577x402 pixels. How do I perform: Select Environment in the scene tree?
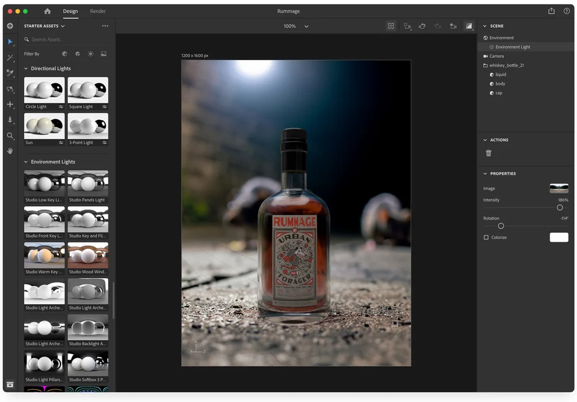pos(501,38)
